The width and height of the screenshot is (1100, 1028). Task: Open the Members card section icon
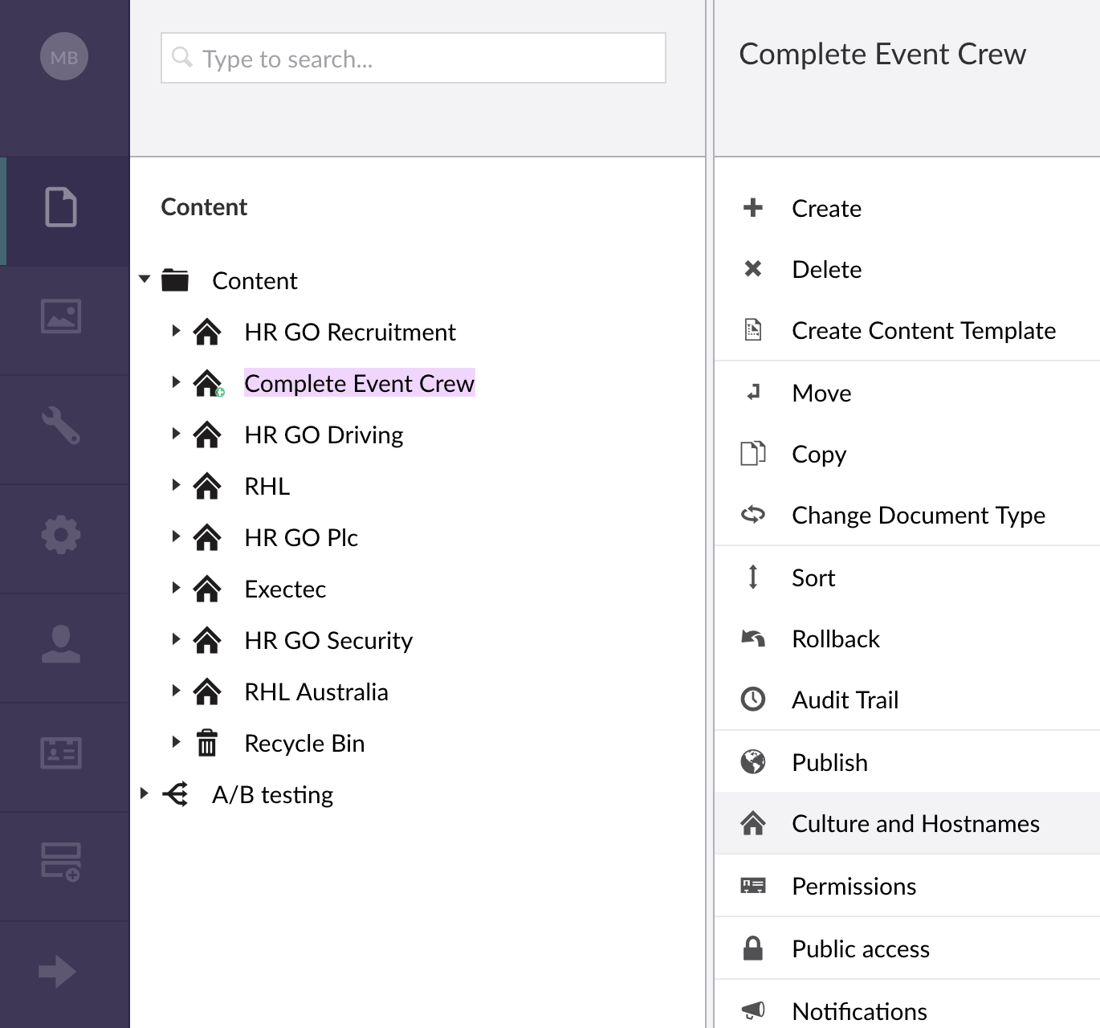[x=61, y=753]
